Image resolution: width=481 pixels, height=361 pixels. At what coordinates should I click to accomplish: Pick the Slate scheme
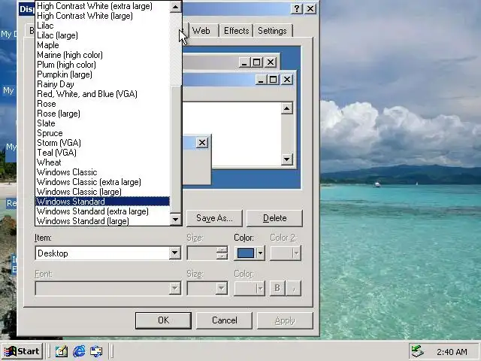(x=102, y=123)
